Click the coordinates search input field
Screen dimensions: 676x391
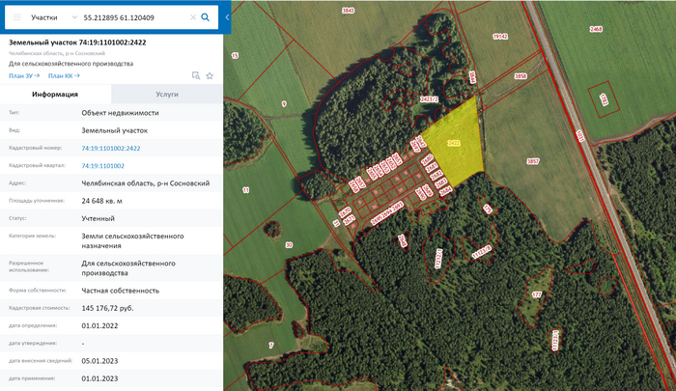[134, 17]
